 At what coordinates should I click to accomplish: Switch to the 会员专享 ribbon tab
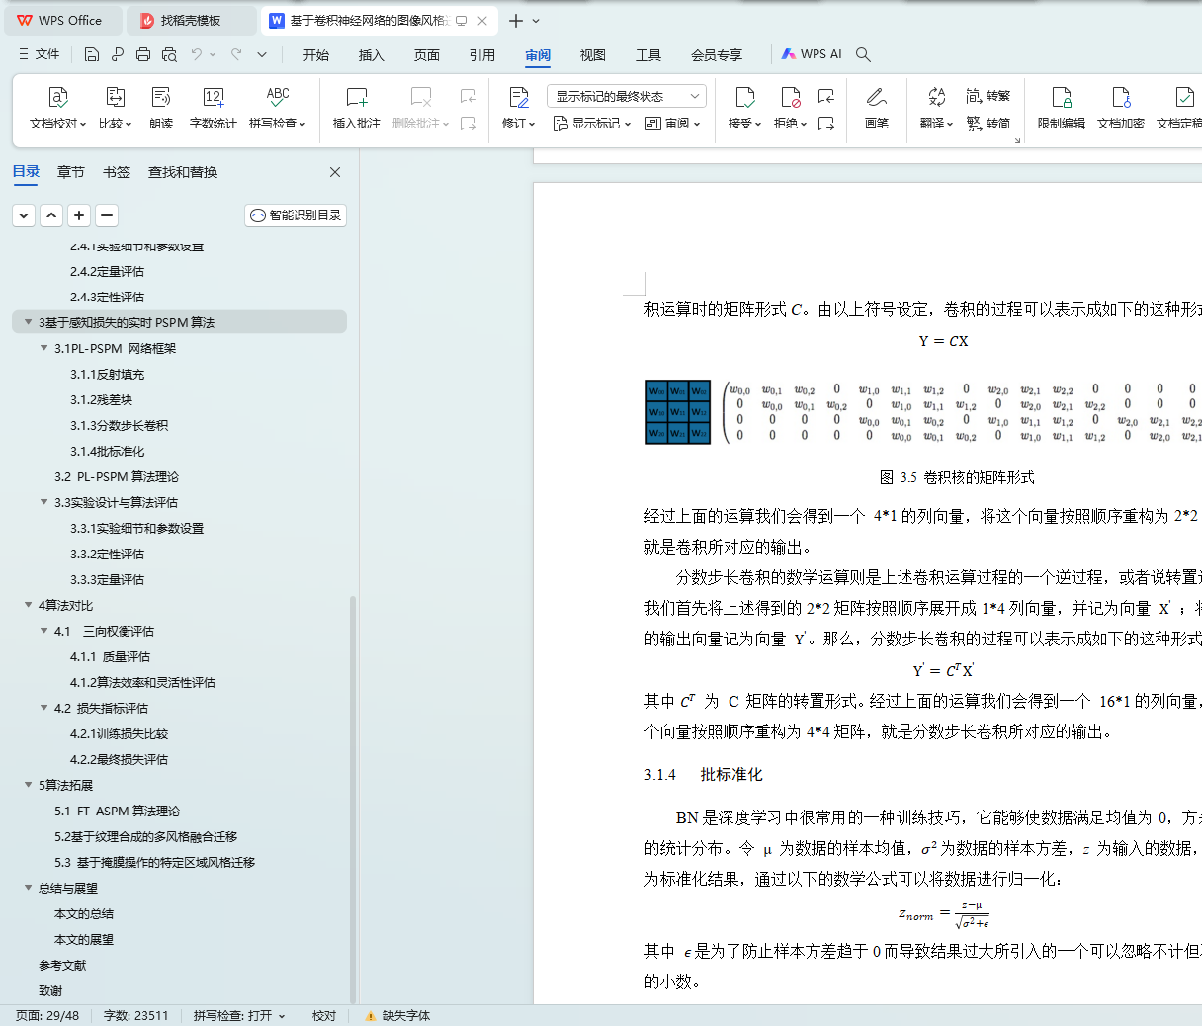(717, 55)
